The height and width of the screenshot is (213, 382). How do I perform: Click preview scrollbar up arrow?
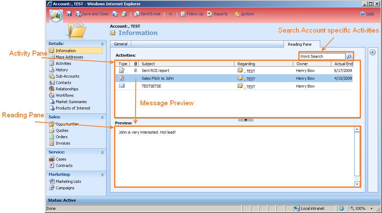(x=357, y=129)
